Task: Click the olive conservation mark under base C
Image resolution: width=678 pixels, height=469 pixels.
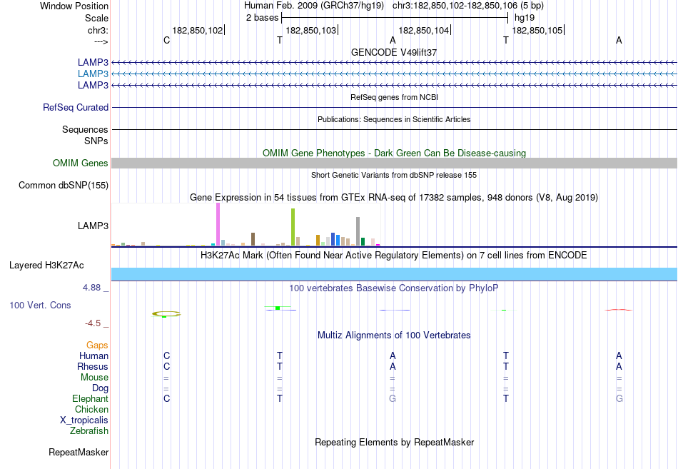Action: coord(166,314)
